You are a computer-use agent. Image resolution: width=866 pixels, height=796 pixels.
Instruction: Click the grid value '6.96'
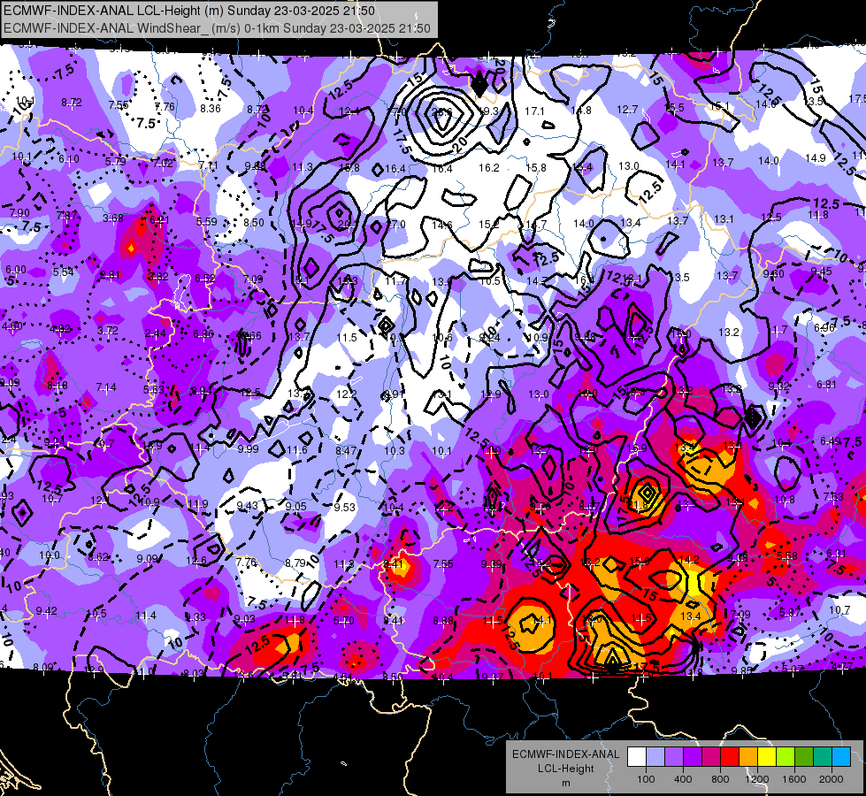[x=824, y=328]
